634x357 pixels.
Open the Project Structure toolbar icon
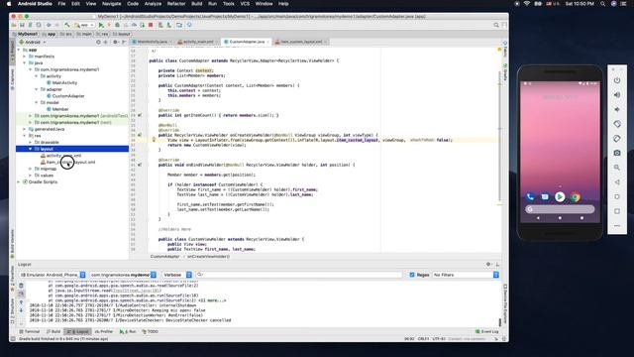coord(179,25)
